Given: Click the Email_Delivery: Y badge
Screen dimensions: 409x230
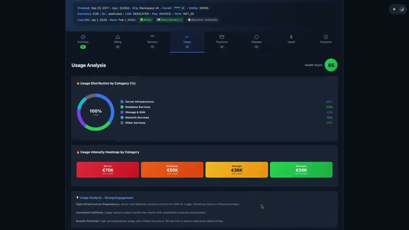Looking at the screenshot, I should 170,20.
